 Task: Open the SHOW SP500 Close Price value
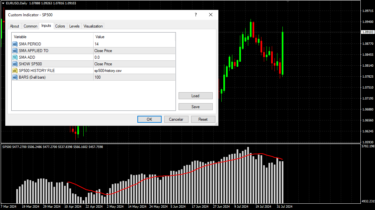point(134,64)
